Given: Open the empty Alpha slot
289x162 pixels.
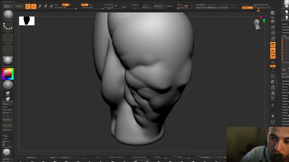Looking at the screenshot, I should click(x=8, y=39).
